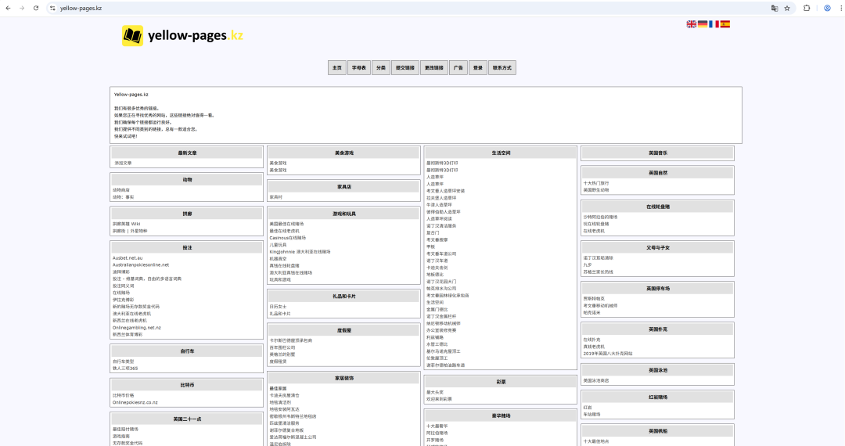
Task: Open site information icon in address bar
Action: (52, 8)
